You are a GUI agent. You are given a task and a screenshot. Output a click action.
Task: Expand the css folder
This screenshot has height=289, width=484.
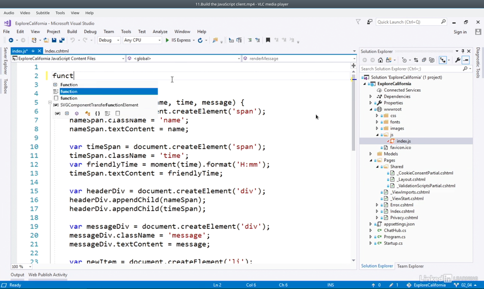(377, 116)
